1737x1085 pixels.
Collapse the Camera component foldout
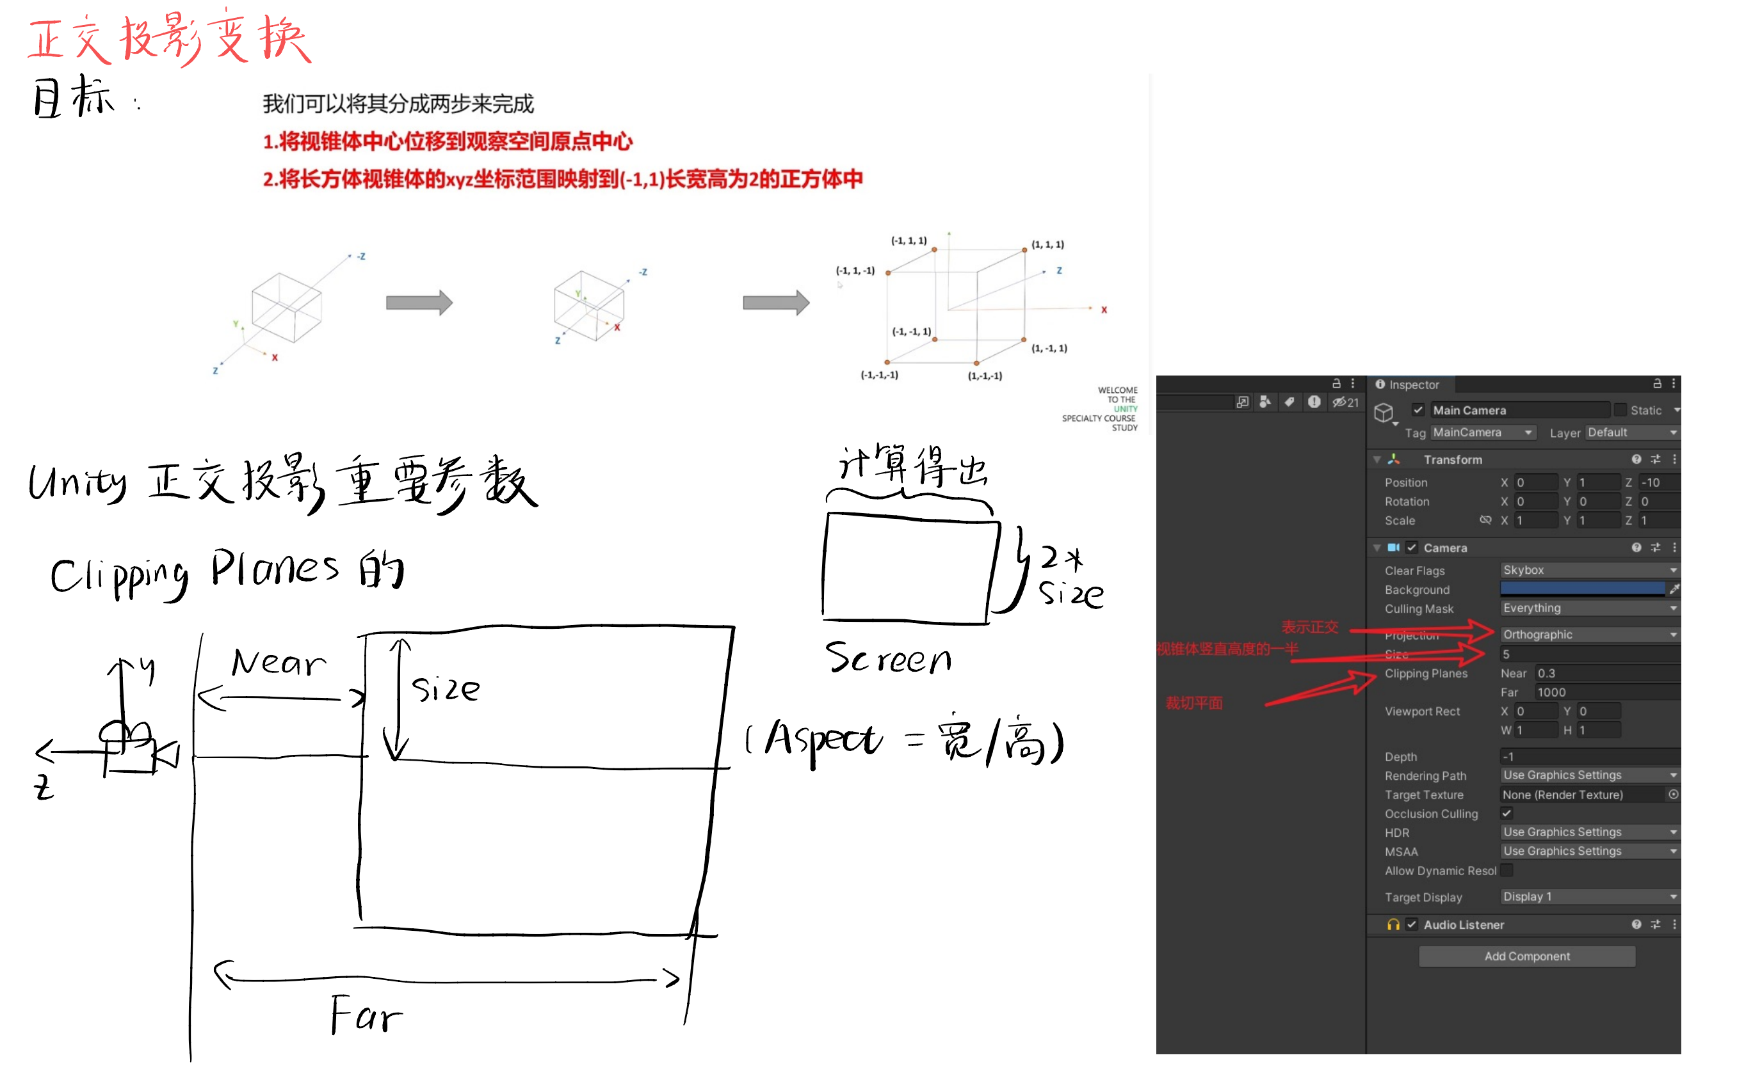(x=1377, y=548)
